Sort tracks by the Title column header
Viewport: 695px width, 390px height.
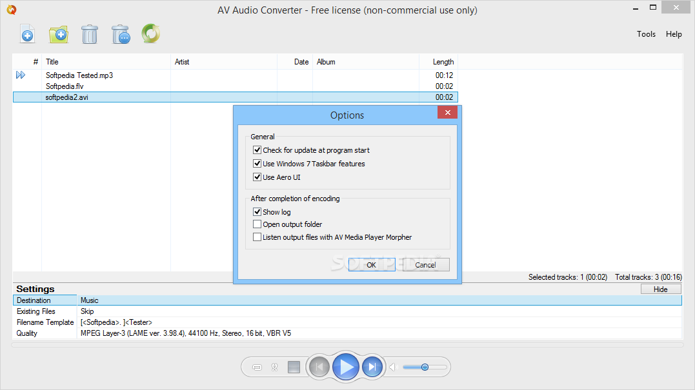pyautogui.click(x=106, y=62)
